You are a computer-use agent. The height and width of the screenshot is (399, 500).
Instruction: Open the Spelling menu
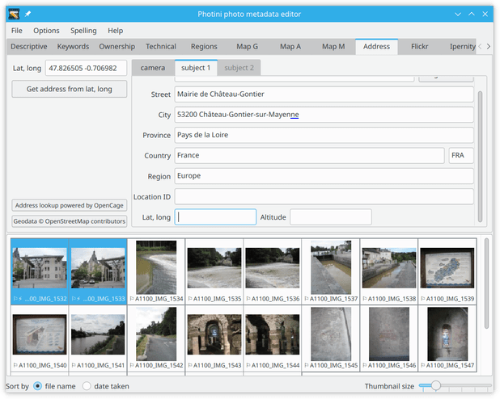coord(83,31)
